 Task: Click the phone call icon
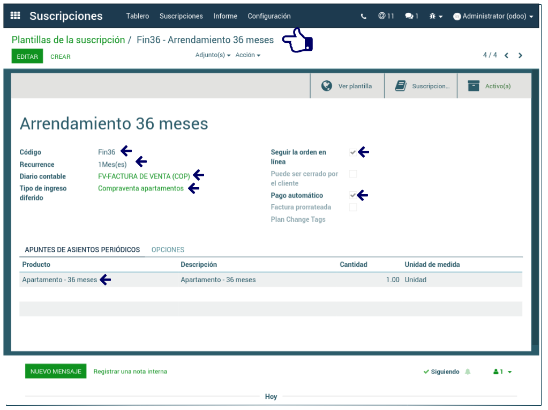(364, 17)
